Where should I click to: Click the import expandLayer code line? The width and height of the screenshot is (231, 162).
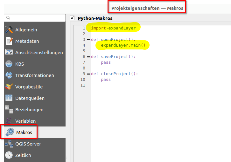(x=113, y=28)
